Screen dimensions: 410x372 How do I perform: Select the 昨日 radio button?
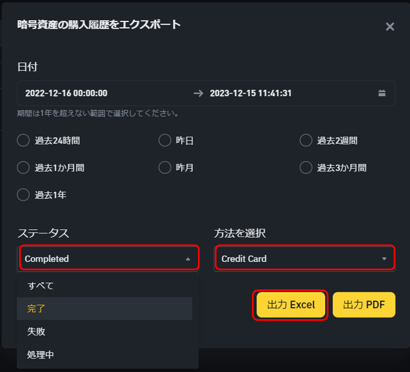165,140
